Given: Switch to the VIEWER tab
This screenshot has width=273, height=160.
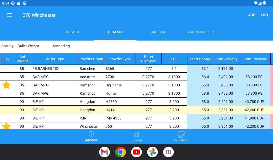Looking at the screenshot, I should tap(73, 32).
